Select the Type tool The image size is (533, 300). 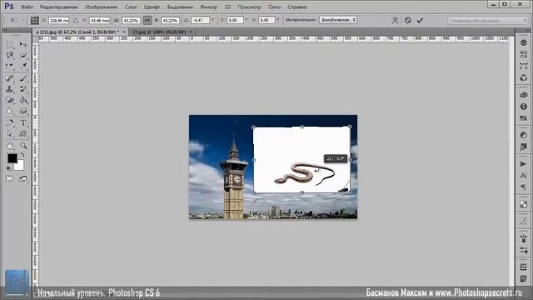coord(23,123)
